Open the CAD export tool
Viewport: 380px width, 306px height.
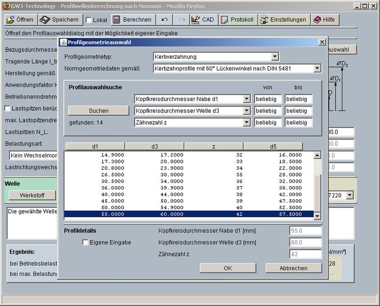[202, 20]
